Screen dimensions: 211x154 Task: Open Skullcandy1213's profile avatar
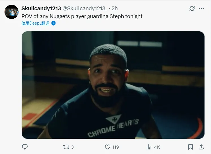click(x=12, y=12)
